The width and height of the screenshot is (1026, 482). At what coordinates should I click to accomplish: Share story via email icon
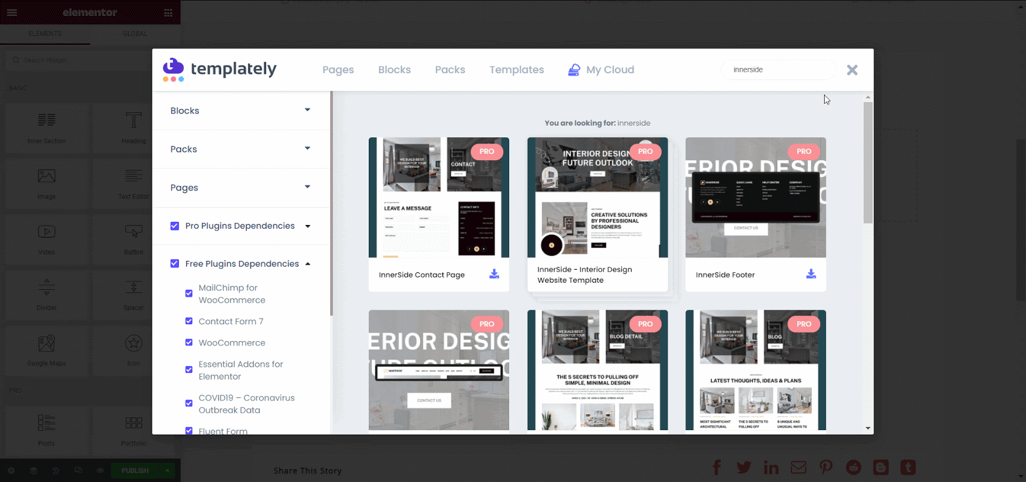click(798, 467)
